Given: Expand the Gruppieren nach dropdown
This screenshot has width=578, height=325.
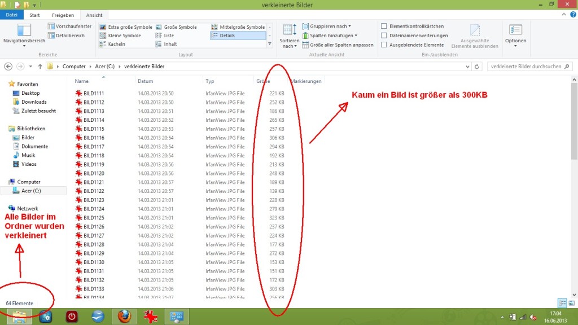Looking at the screenshot, I should (x=330, y=27).
